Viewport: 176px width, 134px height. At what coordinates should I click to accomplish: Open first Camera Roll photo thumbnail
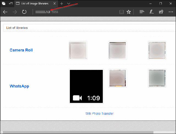point(78,50)
